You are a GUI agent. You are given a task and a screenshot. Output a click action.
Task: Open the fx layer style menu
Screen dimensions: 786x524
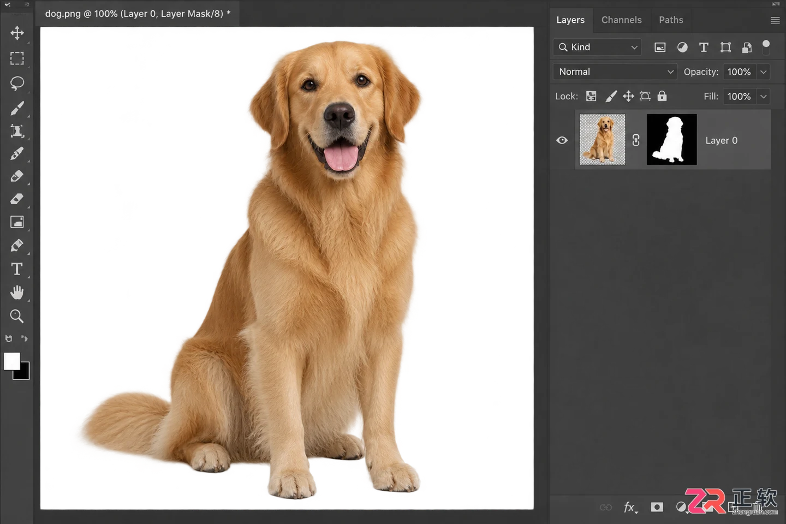click(x=630, y=508)
